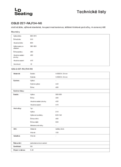Screen dimensions: 121x167
Task: Click the 'Technické listy' page title
Action: point(91,12)
